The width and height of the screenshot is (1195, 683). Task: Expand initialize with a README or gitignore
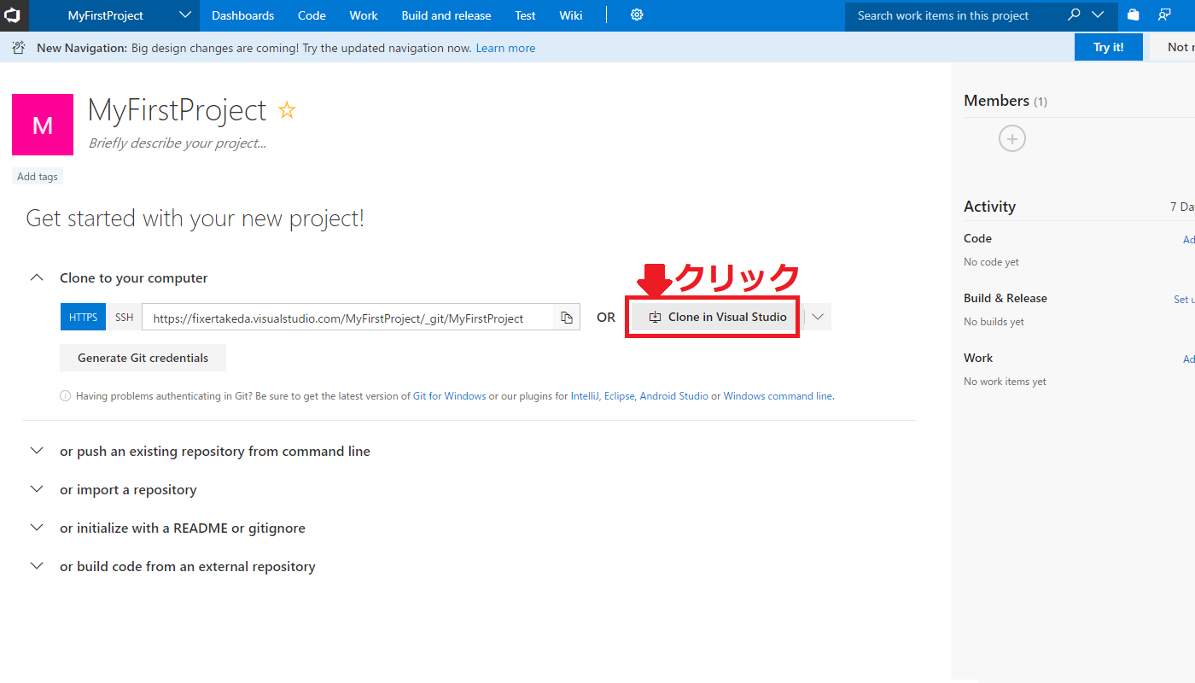coord(37,528)
